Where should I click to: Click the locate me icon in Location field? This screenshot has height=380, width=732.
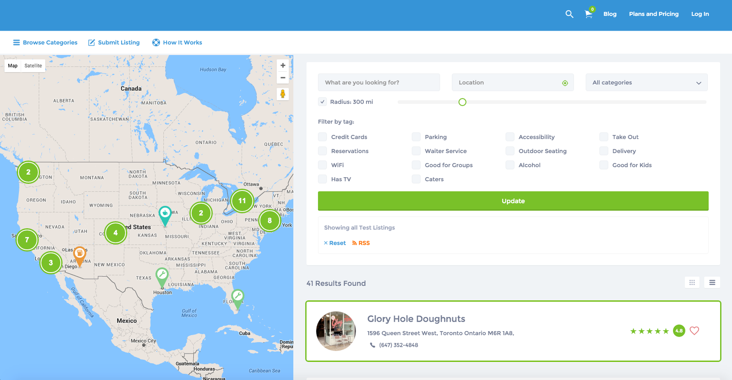(x=565, y=83)
